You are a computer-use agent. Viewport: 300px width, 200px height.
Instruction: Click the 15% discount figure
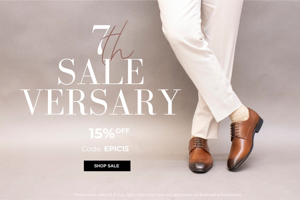coord(102,133)
